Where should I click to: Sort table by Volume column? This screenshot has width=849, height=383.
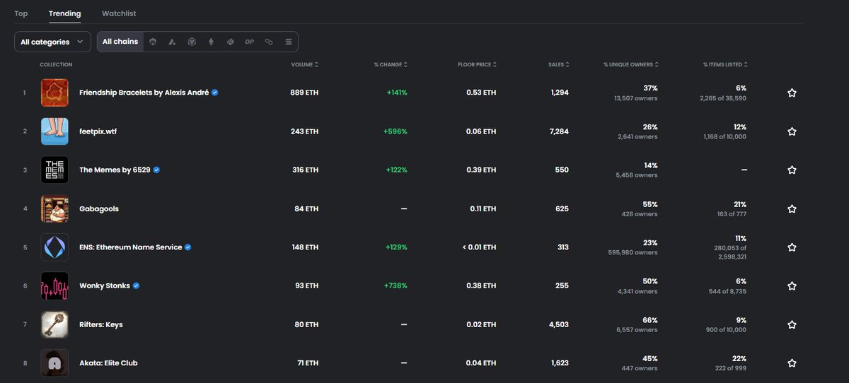pyautogui.click(x=305, y=64)
